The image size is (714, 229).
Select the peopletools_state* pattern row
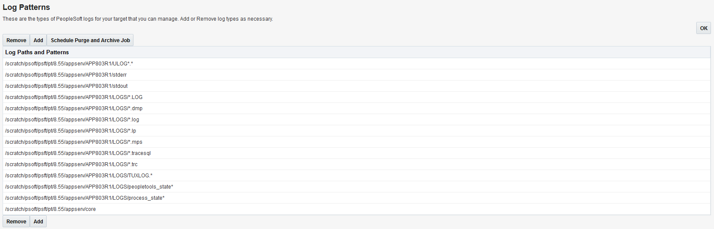click(x=89, y=187)
